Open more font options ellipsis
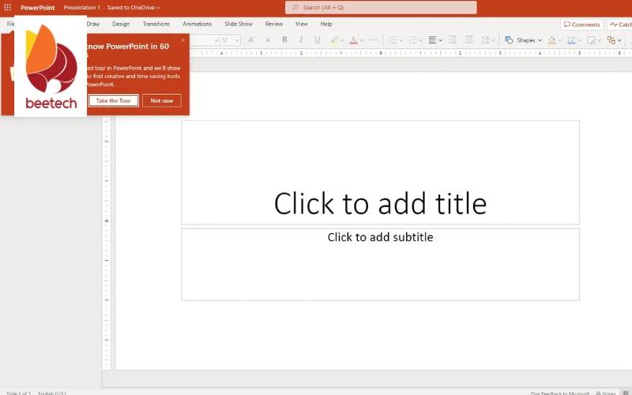Screen dimensions: 632x395 click(x=373, y=40)
